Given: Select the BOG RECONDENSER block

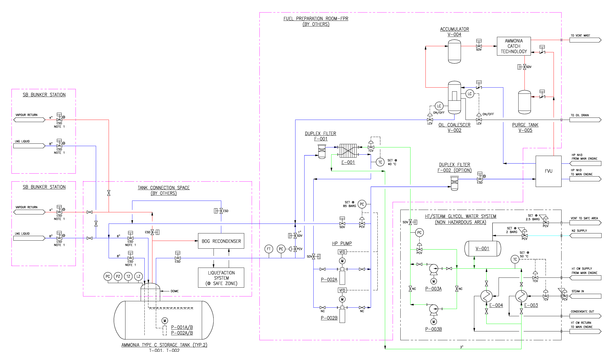Looking at the screenshot, I should tap(221, 241).
